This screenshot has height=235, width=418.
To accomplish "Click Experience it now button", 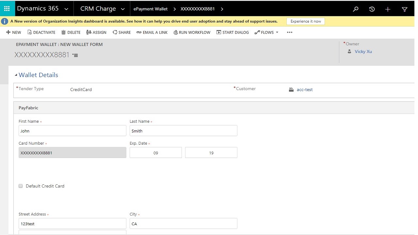I will point(306,21).
